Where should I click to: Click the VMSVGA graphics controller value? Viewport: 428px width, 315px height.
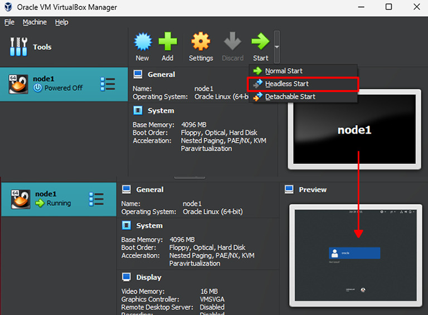[x=212, y=299]
